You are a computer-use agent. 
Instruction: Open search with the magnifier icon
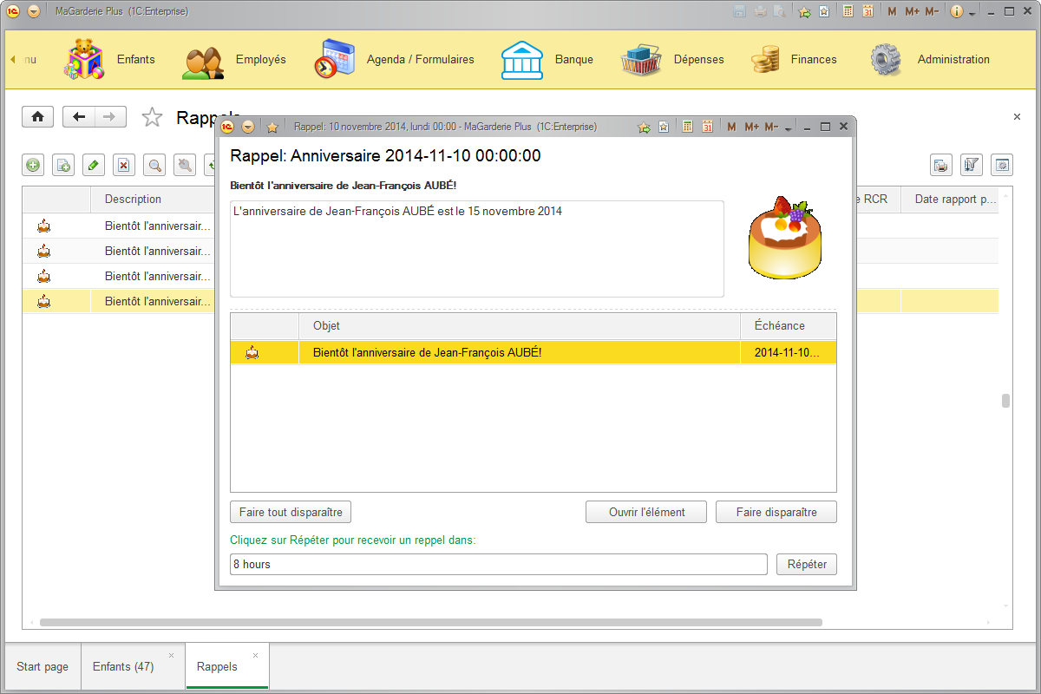pos(154,165)
